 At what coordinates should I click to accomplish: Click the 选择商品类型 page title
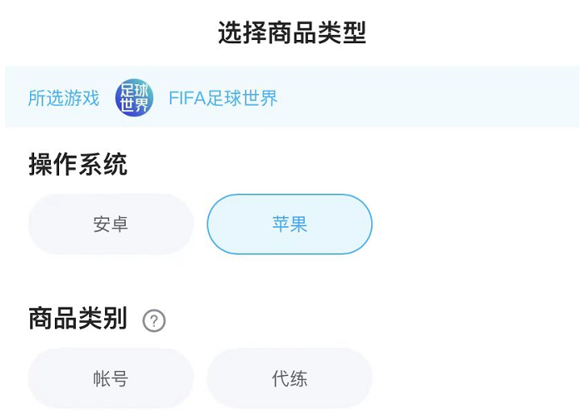click(292, 33)
